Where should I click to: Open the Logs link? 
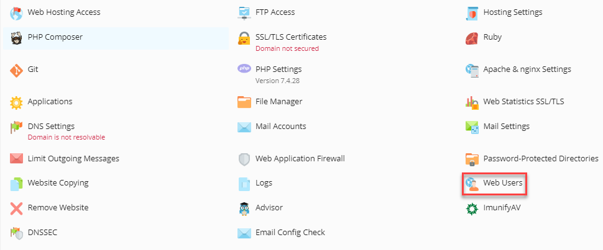[x=264, y=183]
